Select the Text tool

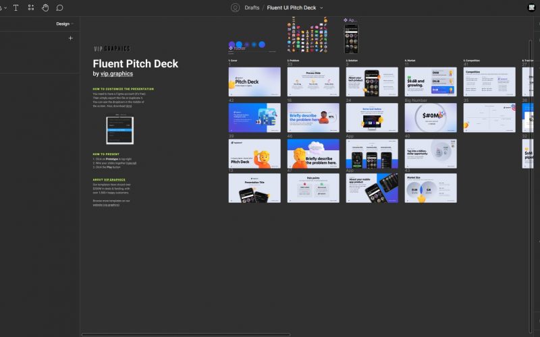pyautogui.click(x=16, y=7)
